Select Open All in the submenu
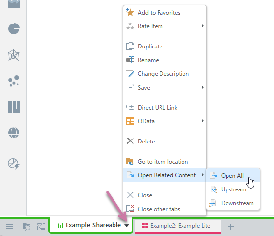The image size is (274, 236). coord(233,175)
